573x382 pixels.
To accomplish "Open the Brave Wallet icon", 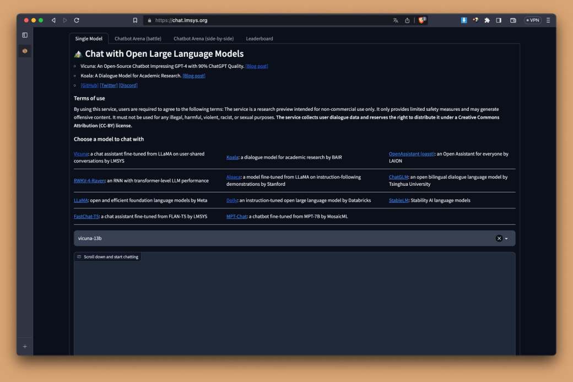I will 513,20.
